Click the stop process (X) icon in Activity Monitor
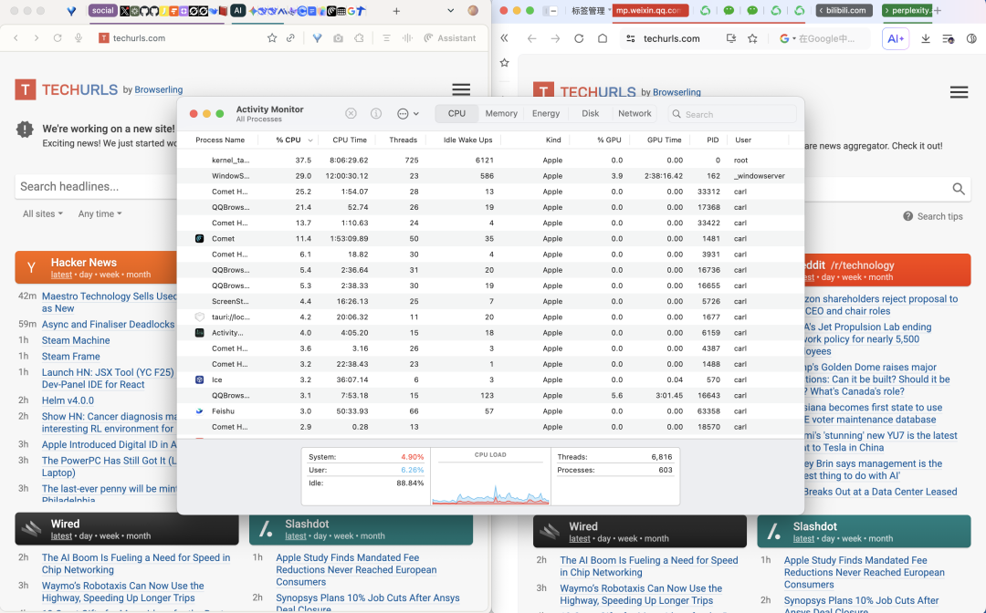 pyautogui.click(x=351, y=113)
